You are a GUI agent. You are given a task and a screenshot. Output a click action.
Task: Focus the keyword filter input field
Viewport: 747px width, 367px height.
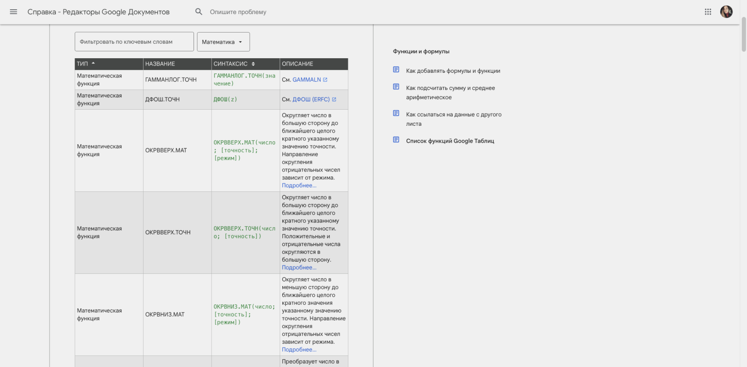pyautogui.click(x=134, y=42)
